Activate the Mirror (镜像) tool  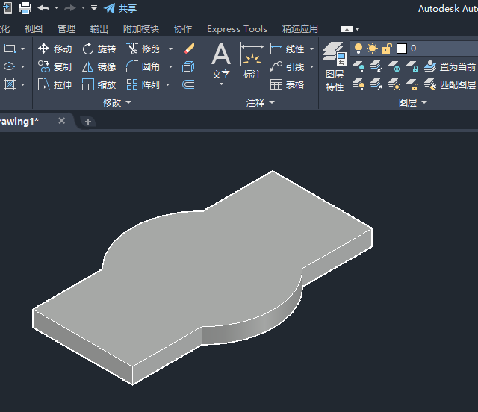pos(99,66)
